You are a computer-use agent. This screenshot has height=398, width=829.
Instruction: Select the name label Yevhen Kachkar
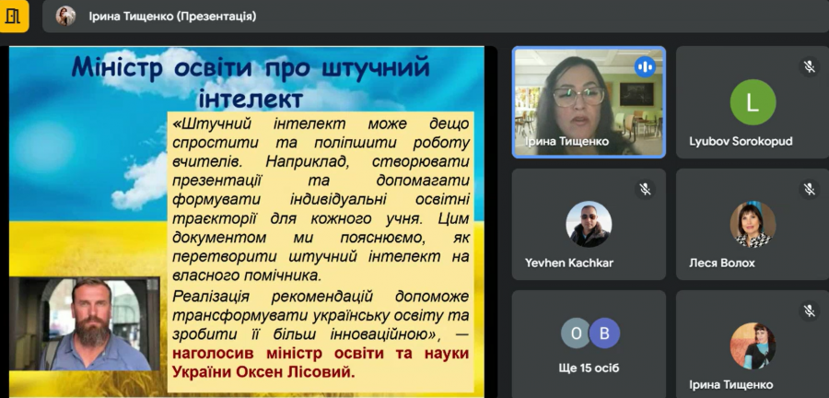tap(569, 263)
